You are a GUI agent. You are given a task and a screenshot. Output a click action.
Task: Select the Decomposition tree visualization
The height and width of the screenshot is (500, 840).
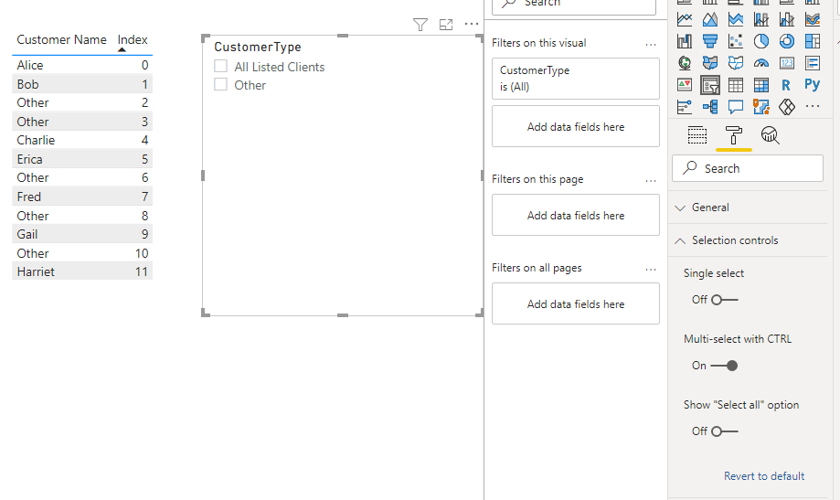point(710,107)
